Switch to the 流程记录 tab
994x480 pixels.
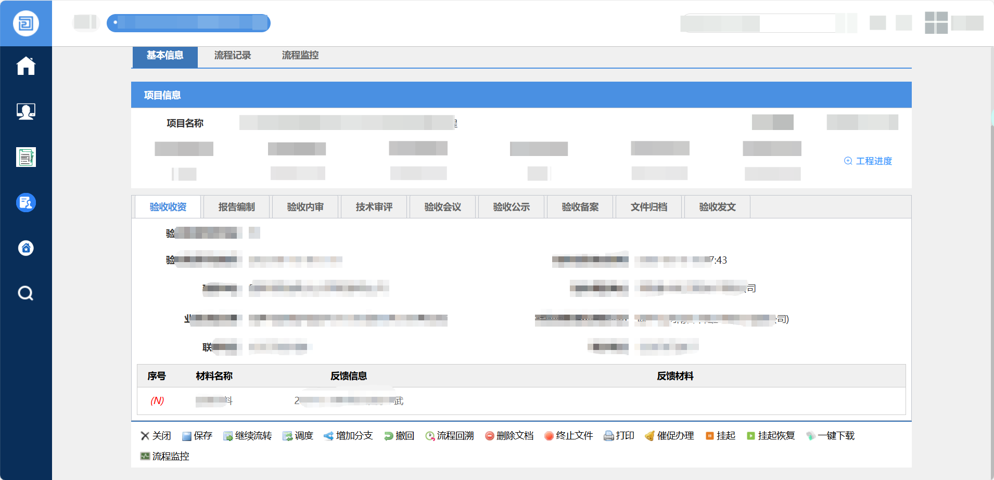coord(232,56)
